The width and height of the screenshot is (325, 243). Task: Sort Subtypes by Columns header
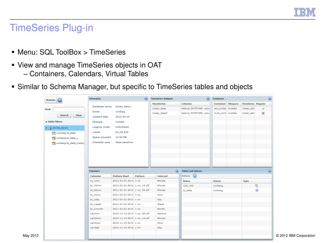195,104
